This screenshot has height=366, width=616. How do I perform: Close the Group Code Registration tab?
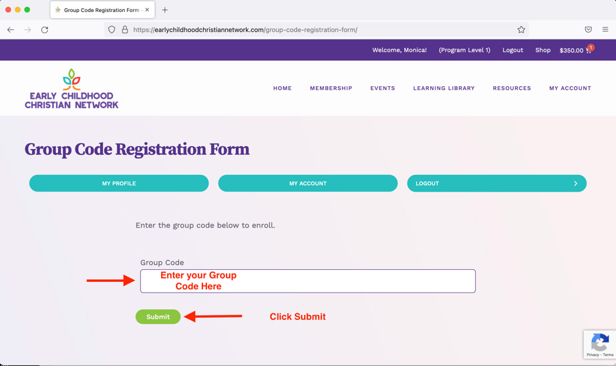coord(147,10)
